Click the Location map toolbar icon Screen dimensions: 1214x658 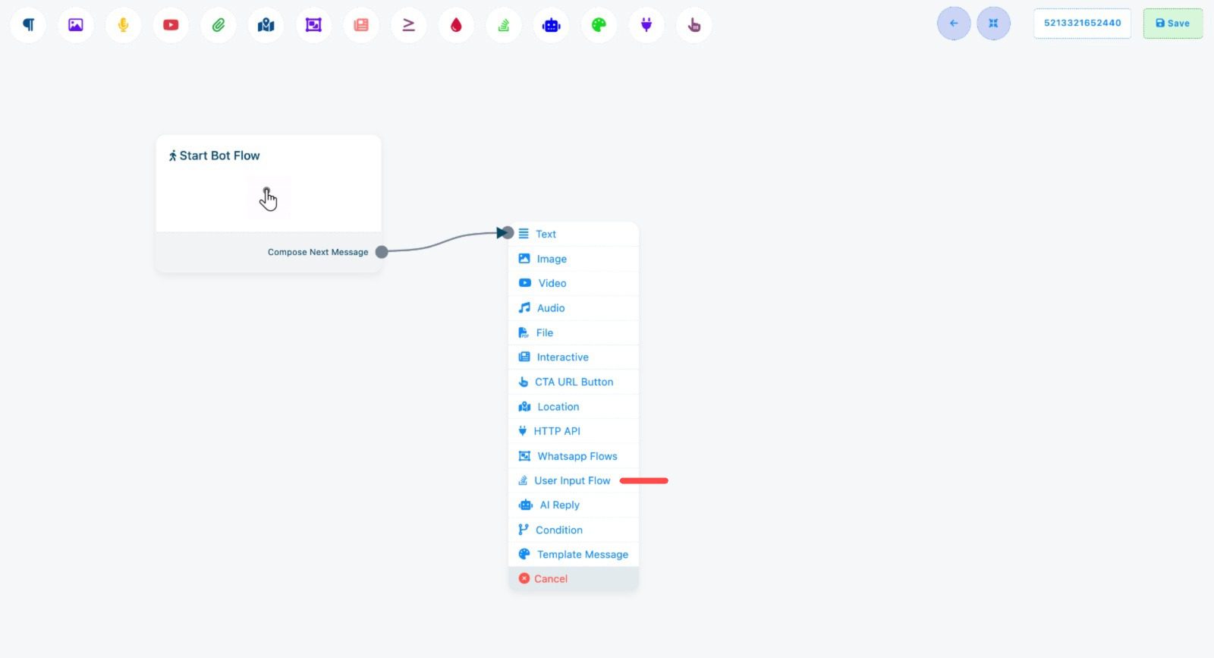pyautogui.click(x=266, y=25)
